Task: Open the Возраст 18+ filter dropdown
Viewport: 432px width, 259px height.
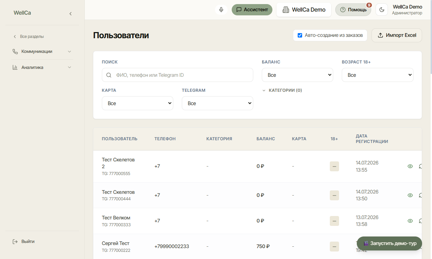Action: 377,75
